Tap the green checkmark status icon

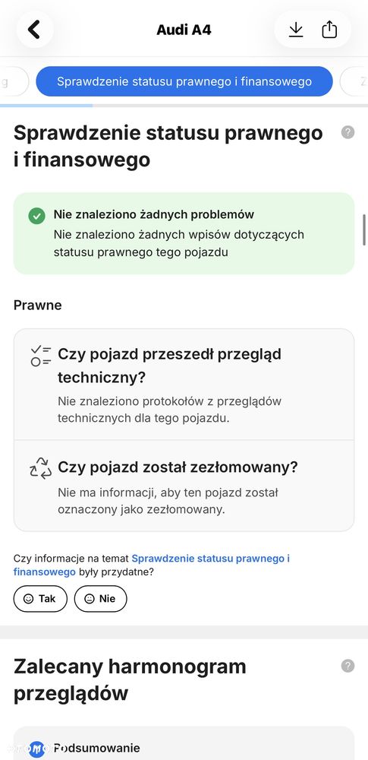click(36, 216)
